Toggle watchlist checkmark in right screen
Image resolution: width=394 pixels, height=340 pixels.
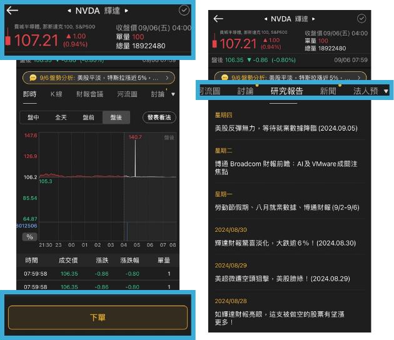click(361, 19)
